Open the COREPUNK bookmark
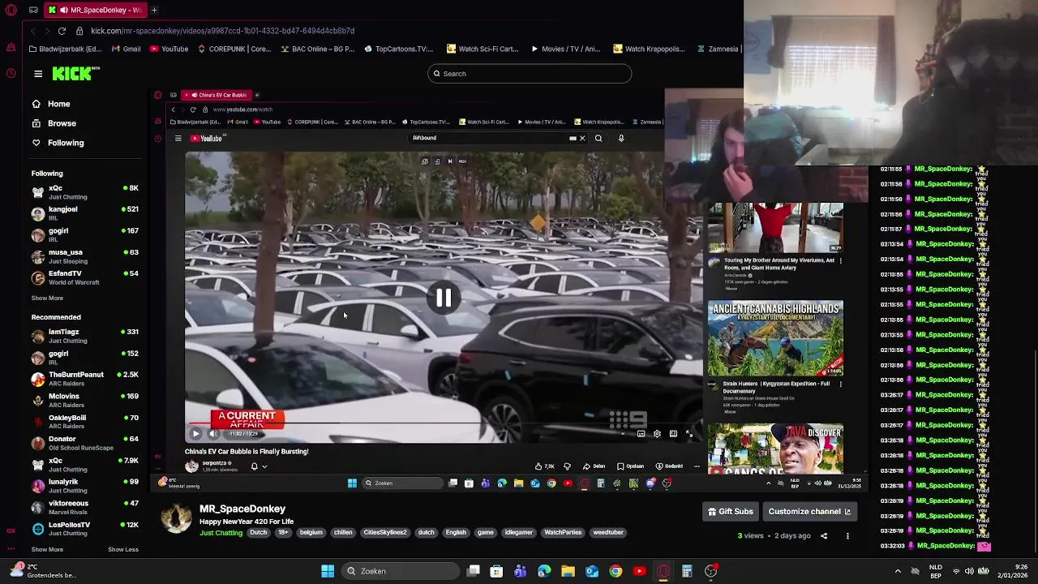Viewport: 1038px width, 584px height. 234,49
